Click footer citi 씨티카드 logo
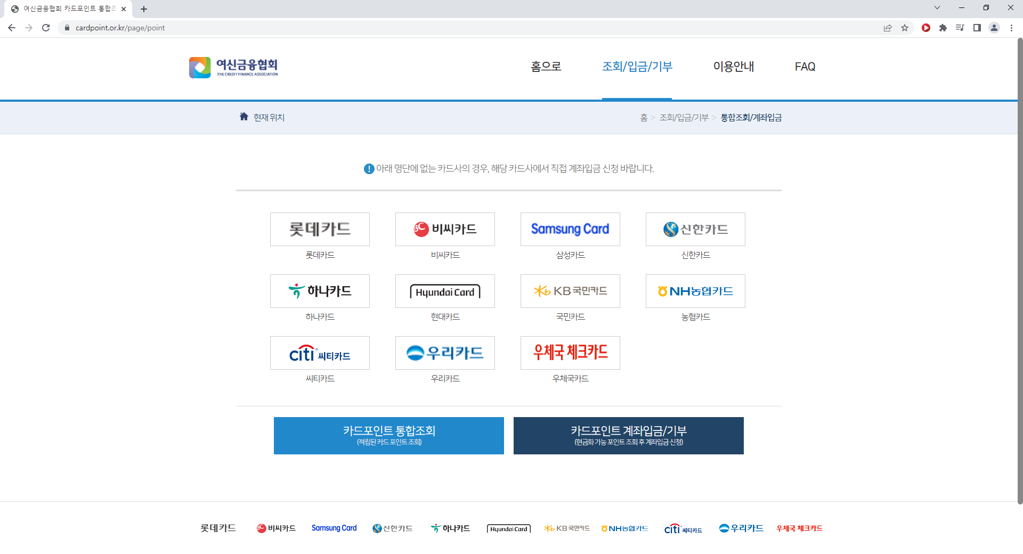Screen dimensions: 1023x554 pyautogui.click(x=683, y=528)
